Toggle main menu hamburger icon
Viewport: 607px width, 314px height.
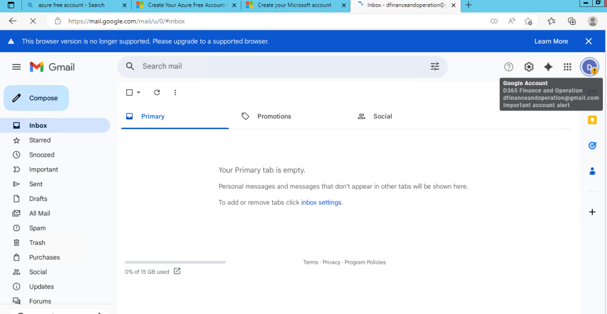click(17, 67)
